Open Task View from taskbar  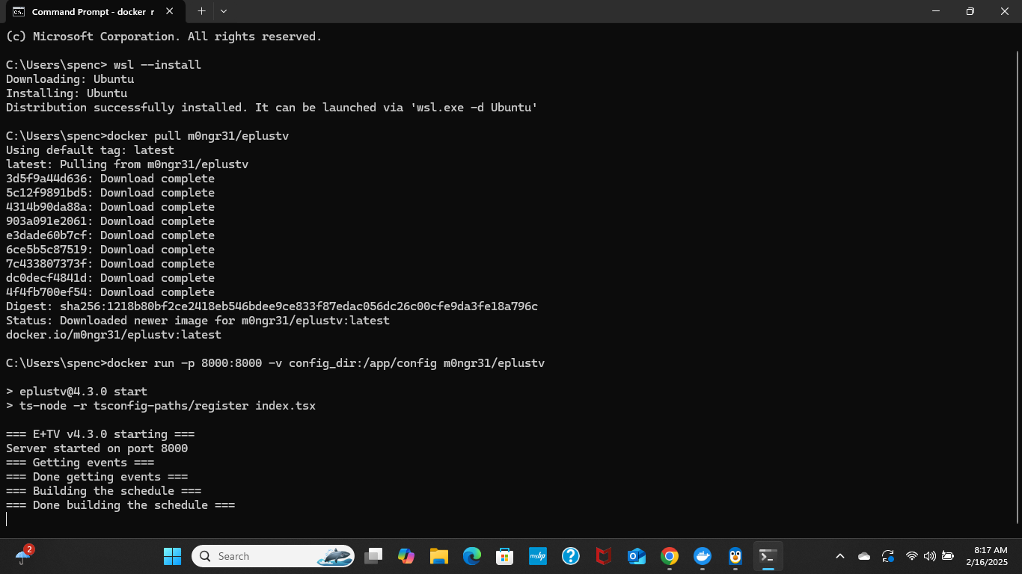pyautogui.click(x=373, y=556)
